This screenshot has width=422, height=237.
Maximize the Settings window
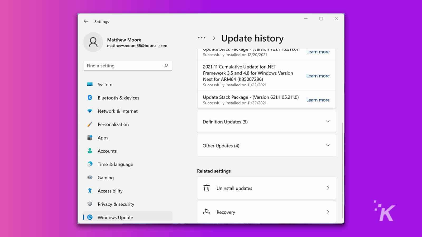[321, 19]
